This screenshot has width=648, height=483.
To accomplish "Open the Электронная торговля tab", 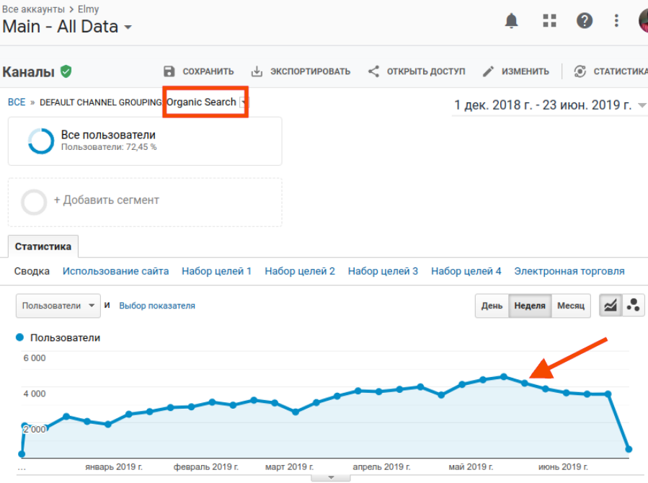I will (x=569, y=271).
